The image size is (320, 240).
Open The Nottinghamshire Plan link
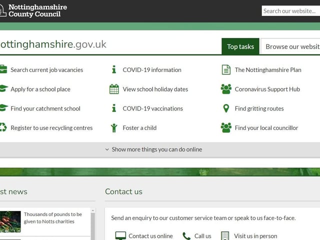[x=268, y=70]
